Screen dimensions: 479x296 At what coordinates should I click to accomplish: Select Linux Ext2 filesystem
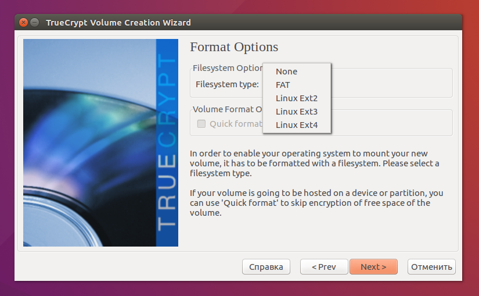coord(297,98)
